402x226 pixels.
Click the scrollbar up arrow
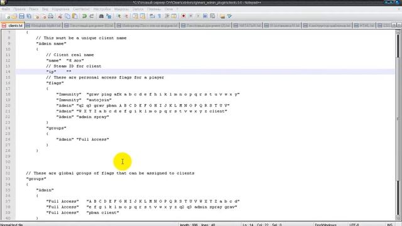(398, 32)
